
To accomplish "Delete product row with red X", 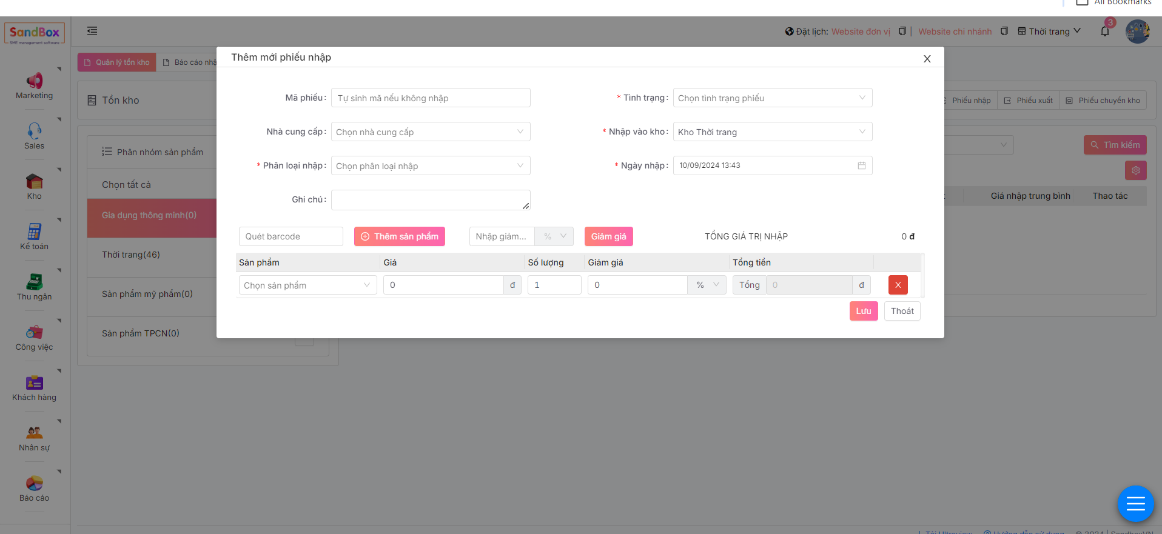I will (x=898, y=285).
